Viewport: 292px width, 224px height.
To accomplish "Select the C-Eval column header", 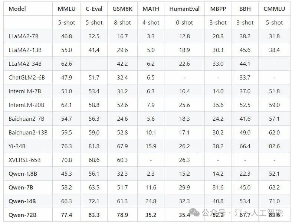I will click(94, 9).
